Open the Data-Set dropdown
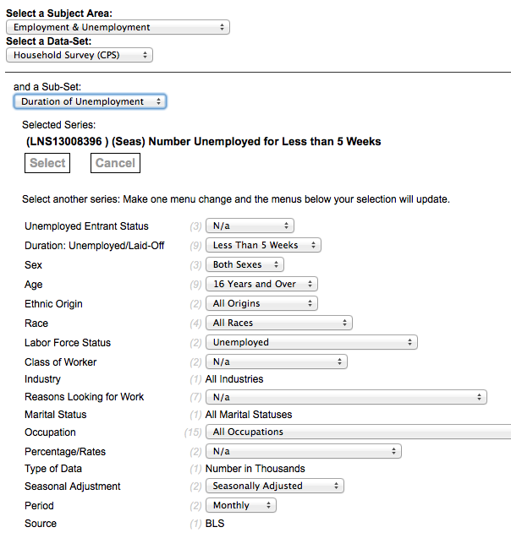The width and height of the screenshot is (511, 549). coord(80,55)
